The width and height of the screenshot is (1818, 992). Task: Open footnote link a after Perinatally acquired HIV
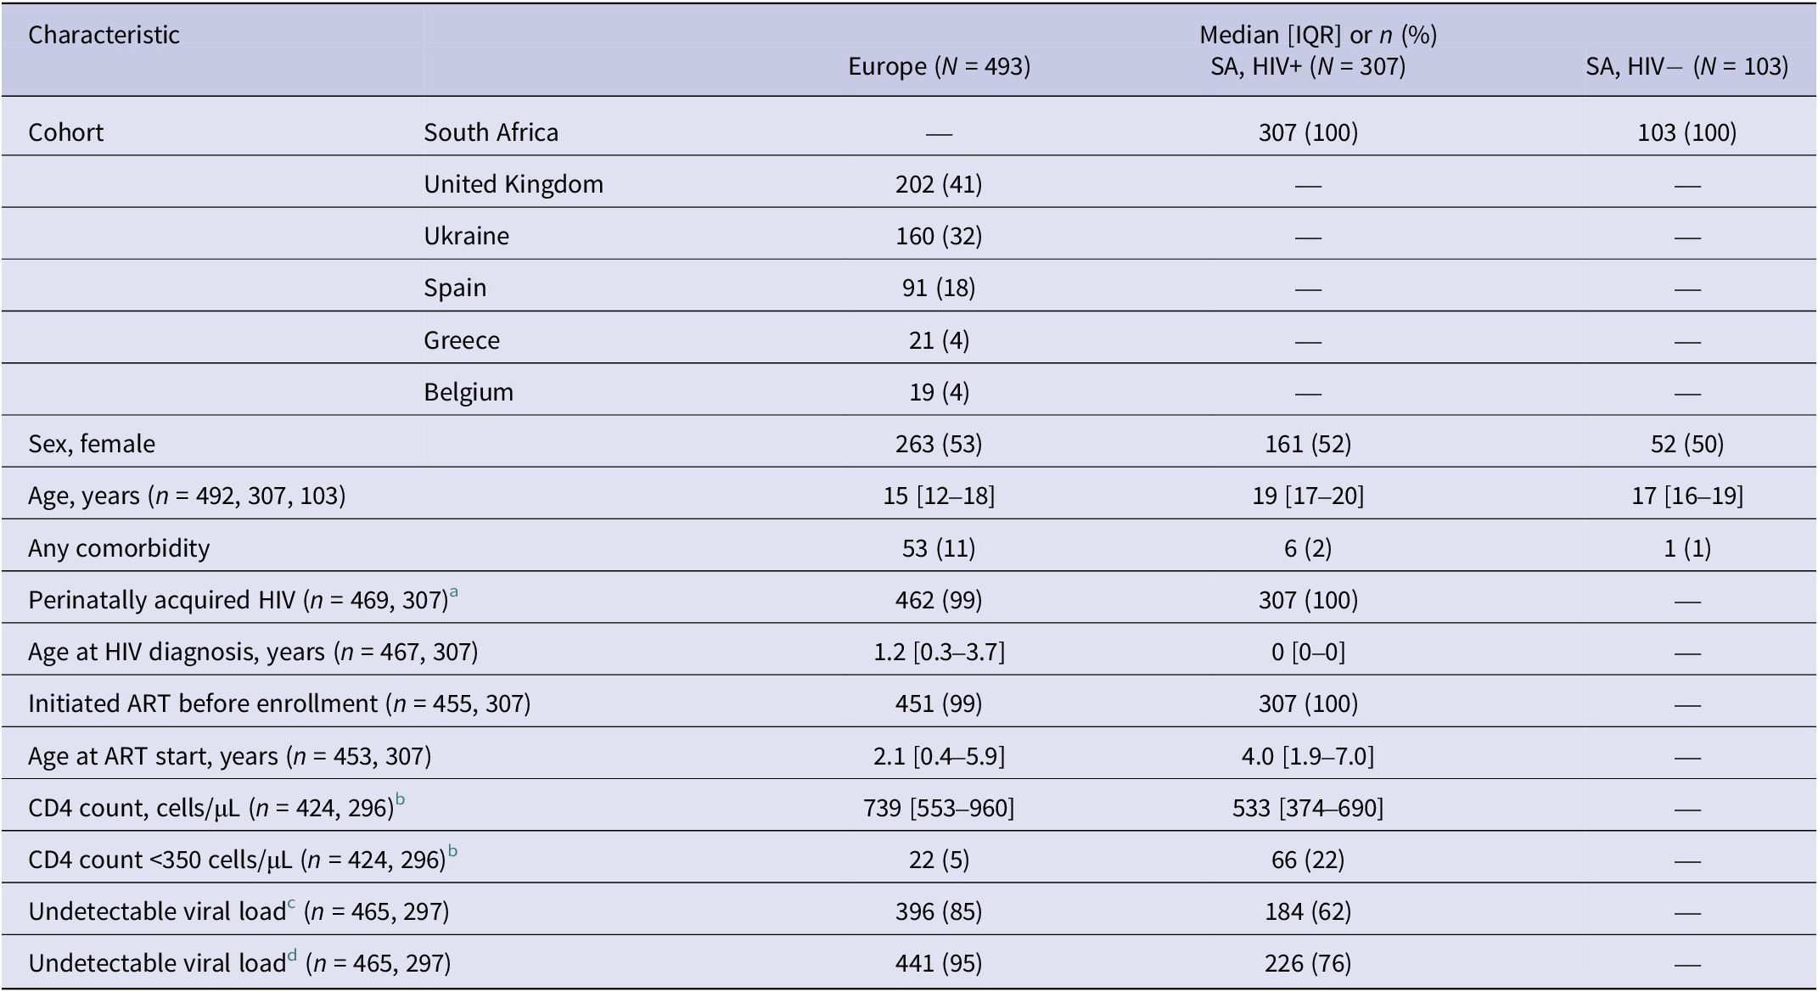pyautogui.click(x=454, y=593)
